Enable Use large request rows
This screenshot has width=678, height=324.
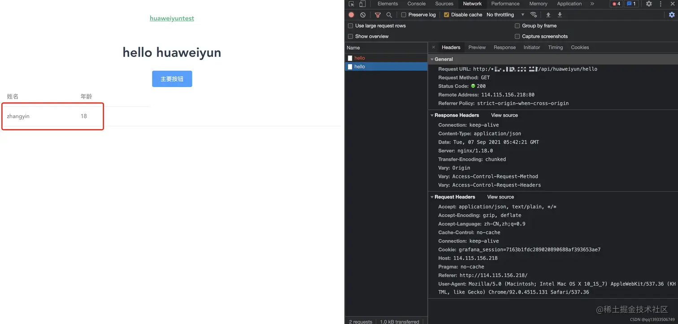[x=351, y=26]
